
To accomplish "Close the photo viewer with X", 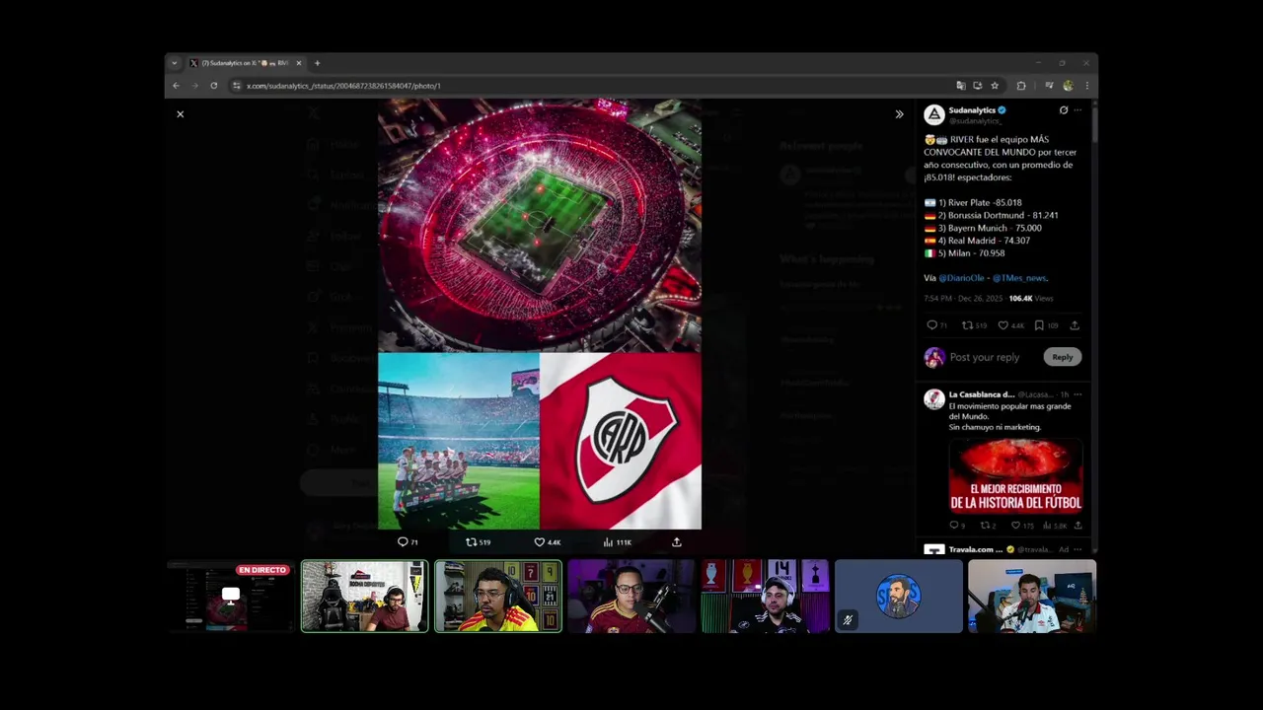I will point(180,114).
